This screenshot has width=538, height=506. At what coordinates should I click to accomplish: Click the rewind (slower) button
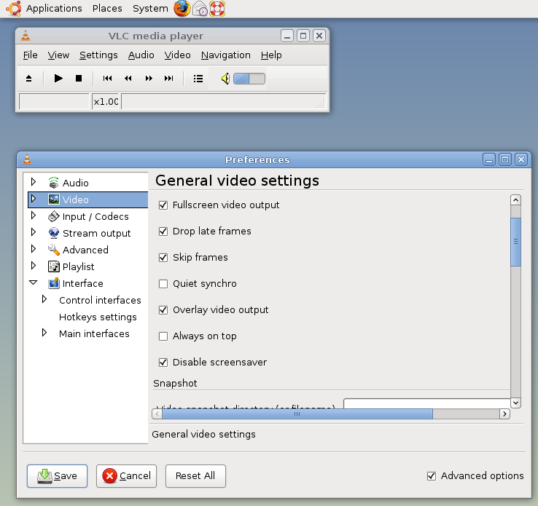128,79
